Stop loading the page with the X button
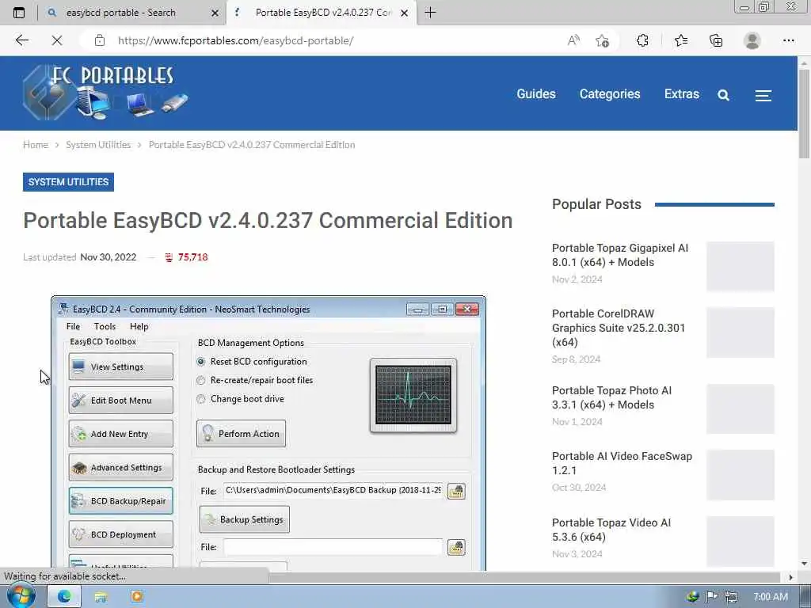 click(x=57, y=40)
